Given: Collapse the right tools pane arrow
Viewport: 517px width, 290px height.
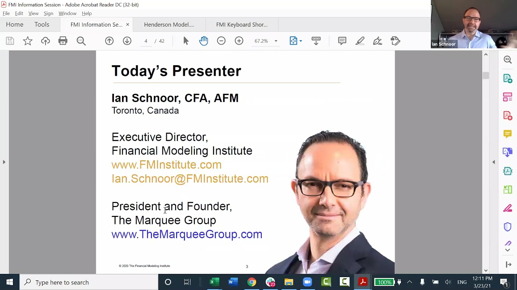Looking at the screenshot, I should pos(494,162).
